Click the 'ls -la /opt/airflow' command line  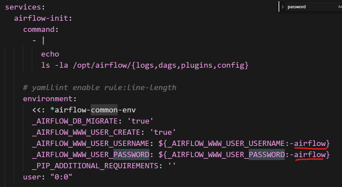pyautogui.click(x=145, y=65)
